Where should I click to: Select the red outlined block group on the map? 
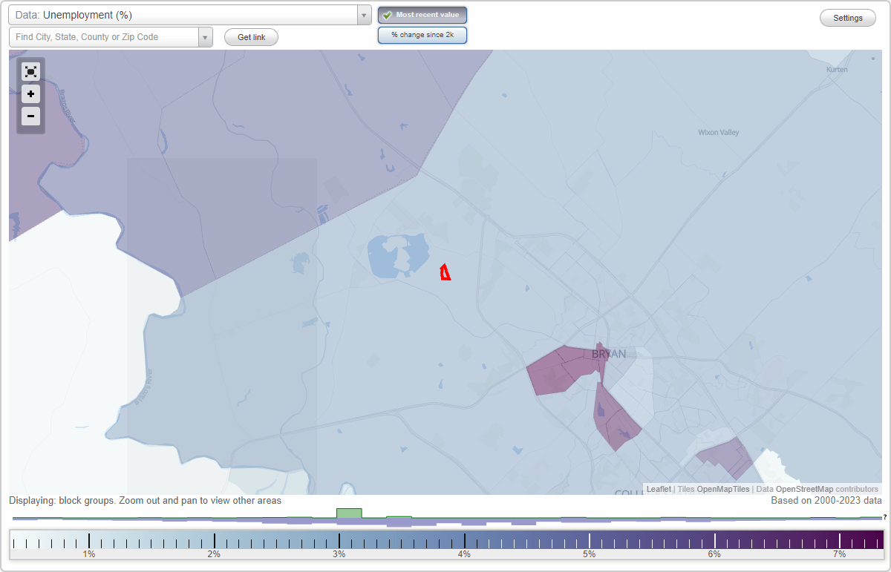[445, 273]
